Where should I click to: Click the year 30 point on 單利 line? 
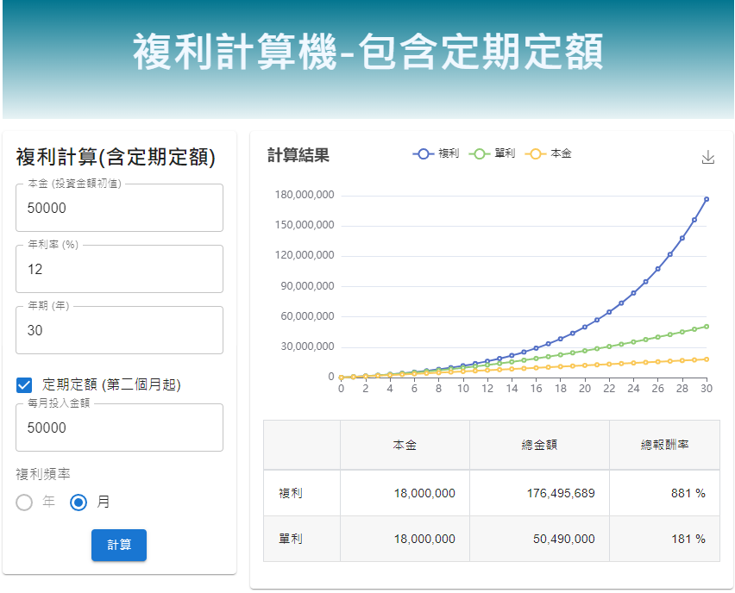(707, 327)
